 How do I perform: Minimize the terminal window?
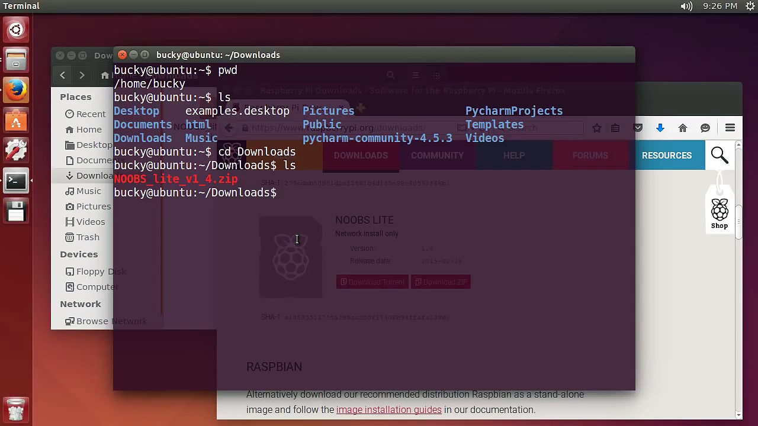(x=133, y=55)
